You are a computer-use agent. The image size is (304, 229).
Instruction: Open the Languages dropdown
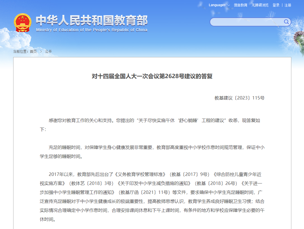pos(219,5)
